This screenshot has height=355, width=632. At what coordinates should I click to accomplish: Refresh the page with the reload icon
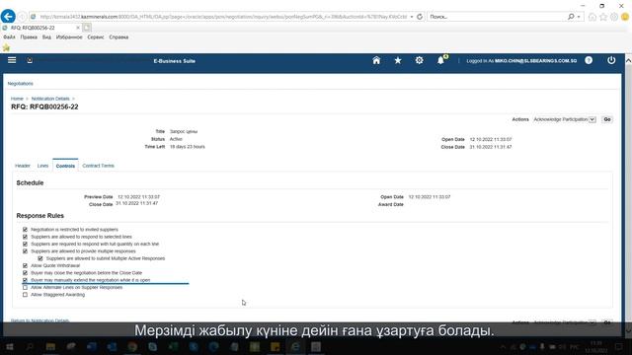click(420, 17)
